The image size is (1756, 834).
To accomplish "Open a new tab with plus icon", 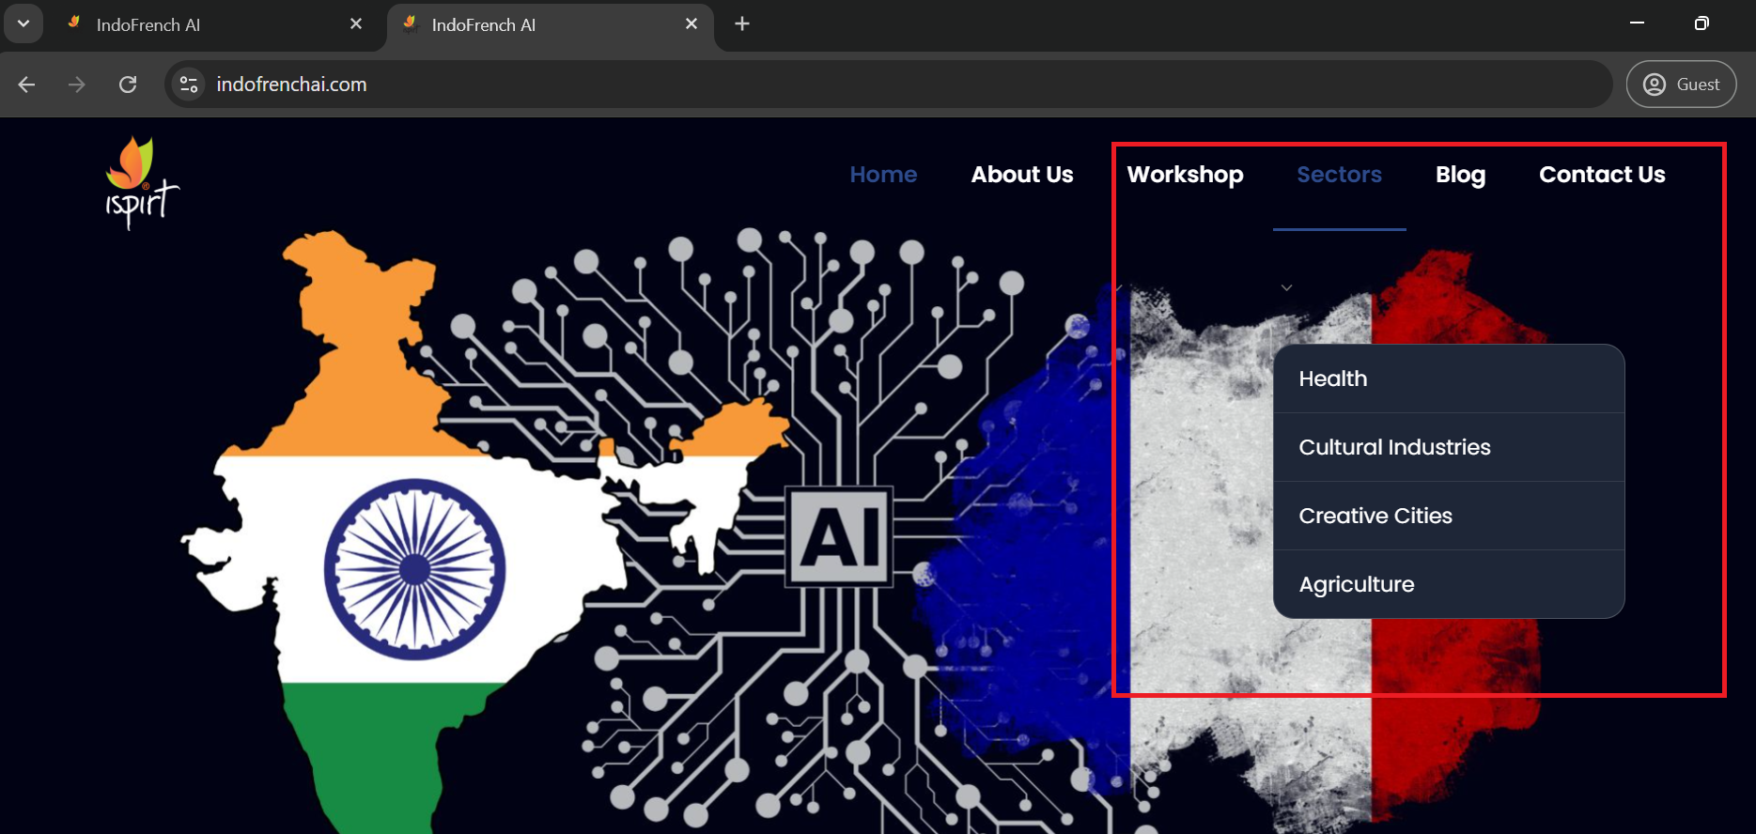I will tap(742, 23).
